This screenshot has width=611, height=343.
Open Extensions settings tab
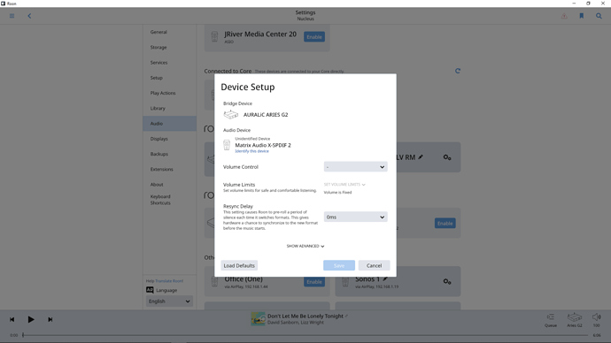pyautogui.click(x=169, y=169)
